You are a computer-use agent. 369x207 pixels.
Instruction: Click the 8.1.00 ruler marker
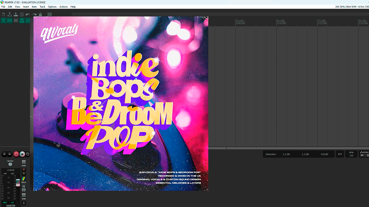pos(363,21)
